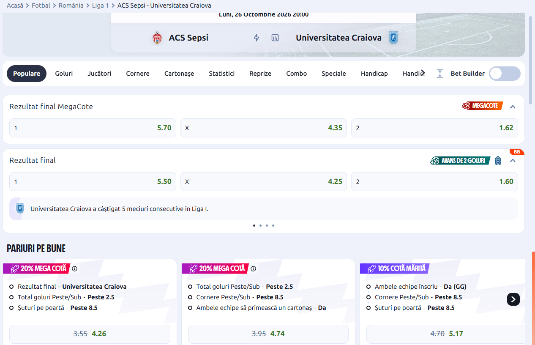Collapse the Rezultat final section

(x=513, y=161)
